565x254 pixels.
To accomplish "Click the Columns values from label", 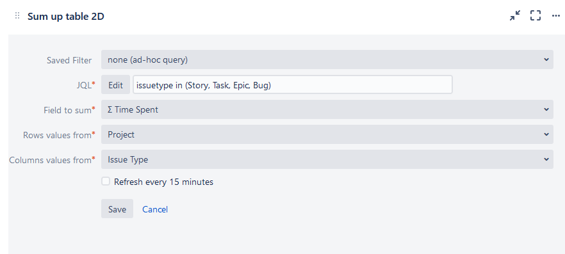I will point(53,160).
